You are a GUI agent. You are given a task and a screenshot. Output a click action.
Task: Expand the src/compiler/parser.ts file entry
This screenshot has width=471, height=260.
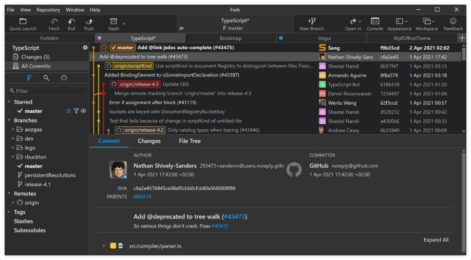pyautogui.click(x=104, y=246)
